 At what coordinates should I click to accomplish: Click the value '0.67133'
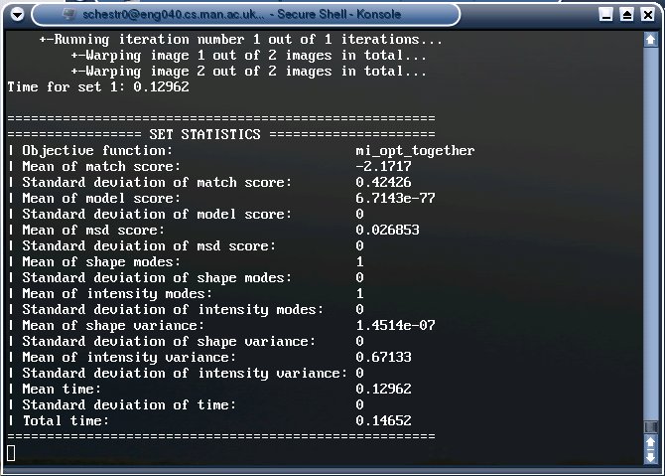click(384, 358)
